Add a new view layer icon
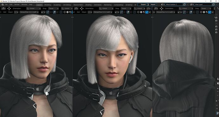Screen dimensions: 219x117 [x=213, y=4]
